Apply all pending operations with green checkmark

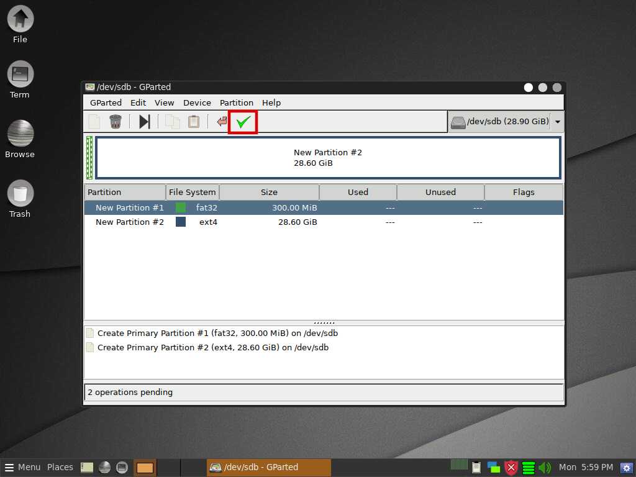click(x=243, y=122)
